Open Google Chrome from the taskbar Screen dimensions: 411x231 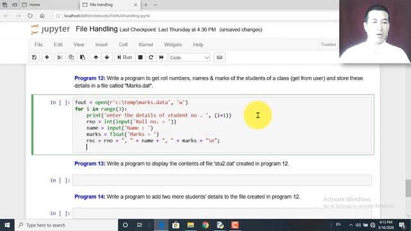click(205, 225)
